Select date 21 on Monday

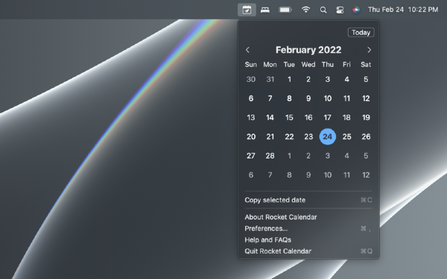[x=270, y=137]
